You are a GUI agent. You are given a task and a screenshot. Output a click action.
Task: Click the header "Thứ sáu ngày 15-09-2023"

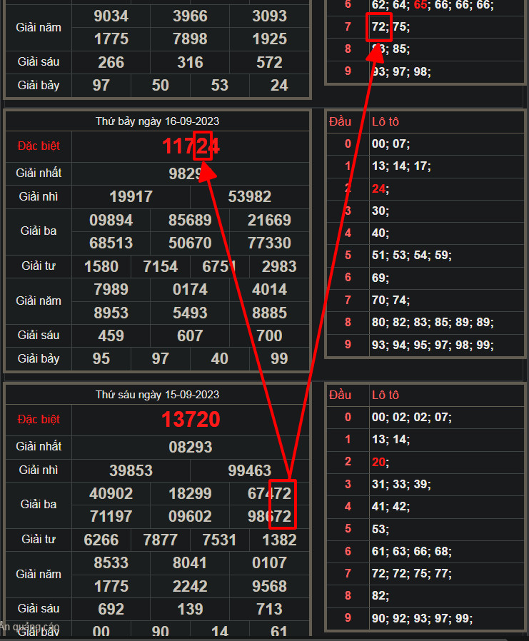tap(157, 395)
